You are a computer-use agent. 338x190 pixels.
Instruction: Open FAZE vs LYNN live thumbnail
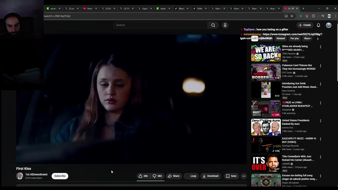point(266,109)
